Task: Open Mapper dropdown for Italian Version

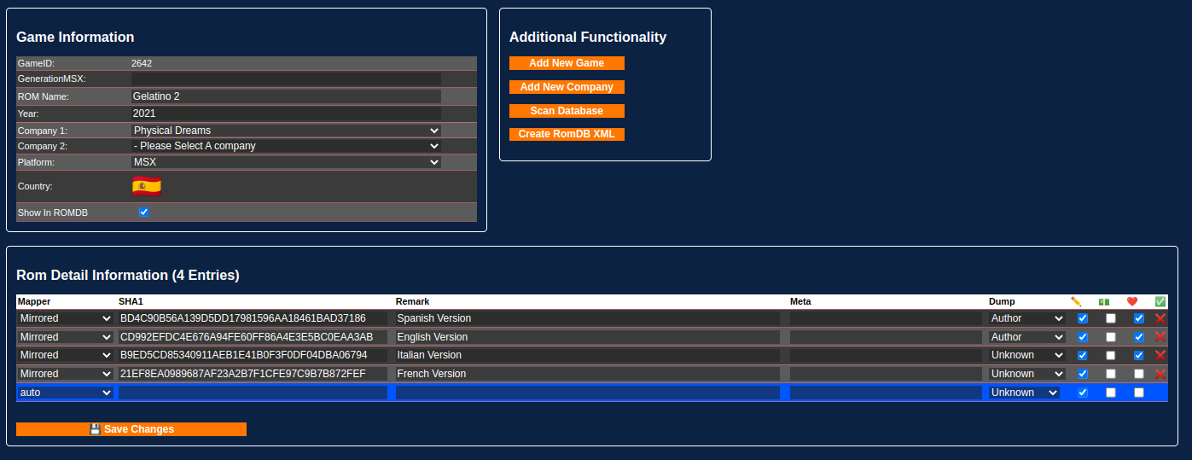Action: 65,355
